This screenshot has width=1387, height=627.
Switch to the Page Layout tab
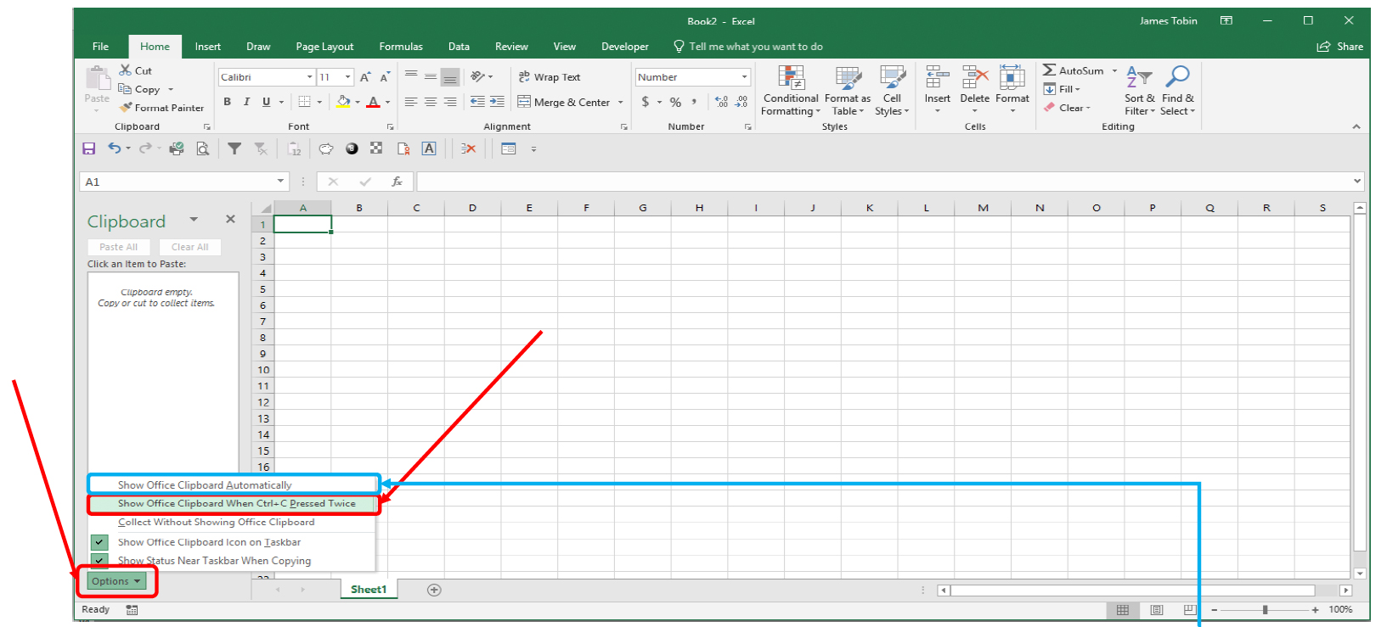click(x=324, y=47)
